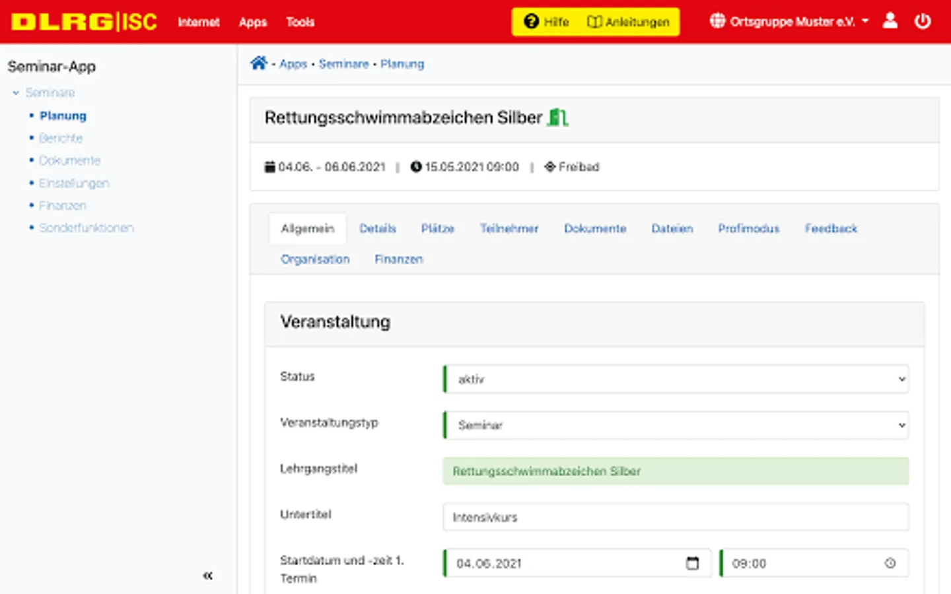Click the Seminar-App sidebar heading

(x=52, y=67)
